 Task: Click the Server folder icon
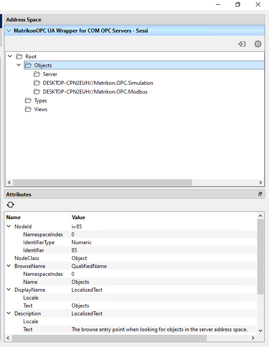37,74
